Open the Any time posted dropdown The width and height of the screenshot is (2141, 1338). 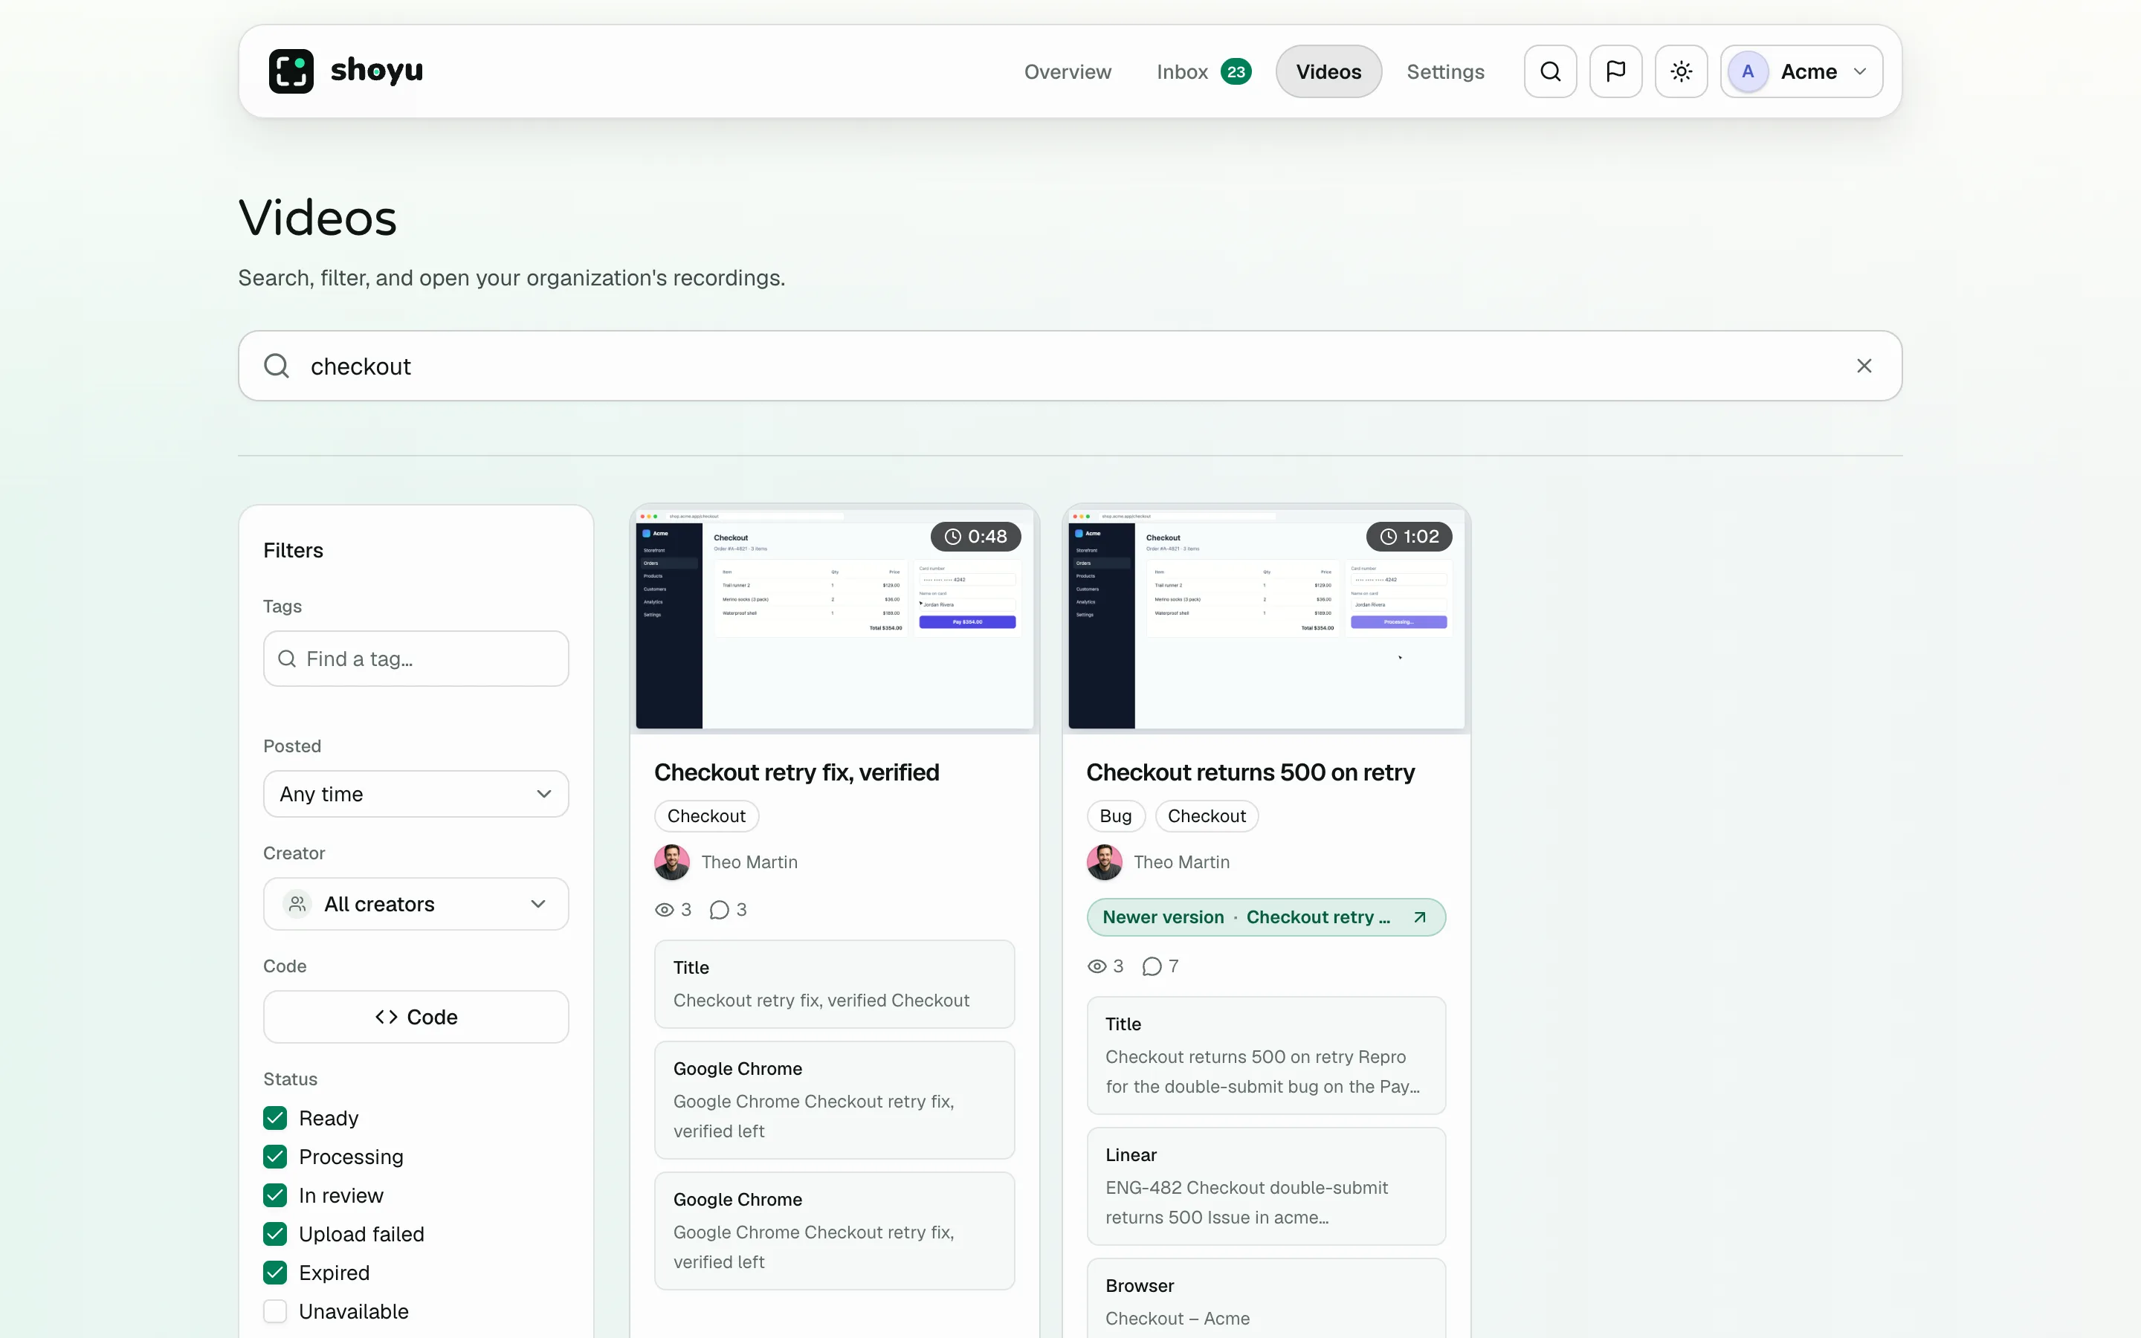click(x=416, y=794)
